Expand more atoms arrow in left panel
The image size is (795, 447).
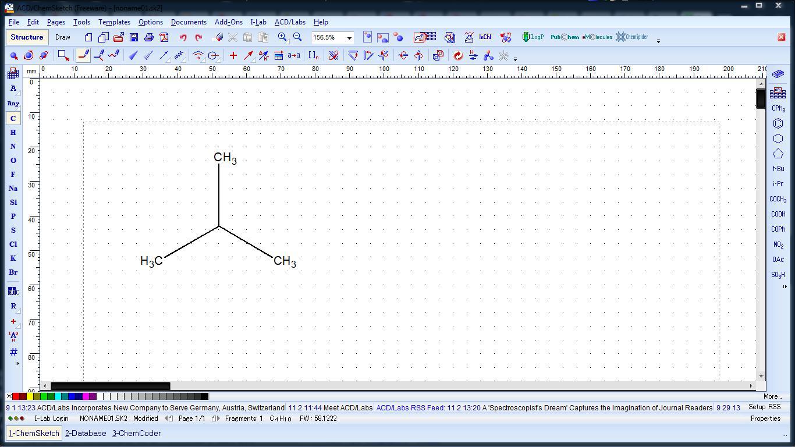pyautogui.click(x=17, y=364)
